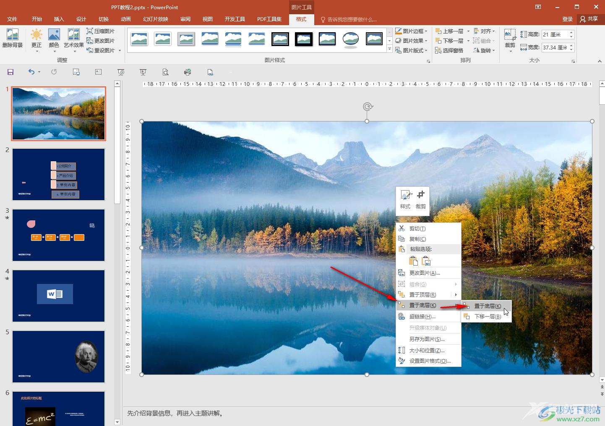The width and height of the screenshot is (605, 426).
Task: Select slide 3 thumbnail
Action: (x=58, y=235)
